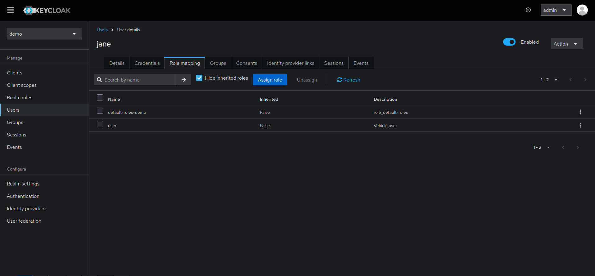Select the Role mapping tab
Image resolution: width=595 pixels, height=276 pixels.
tap(185, 63)
